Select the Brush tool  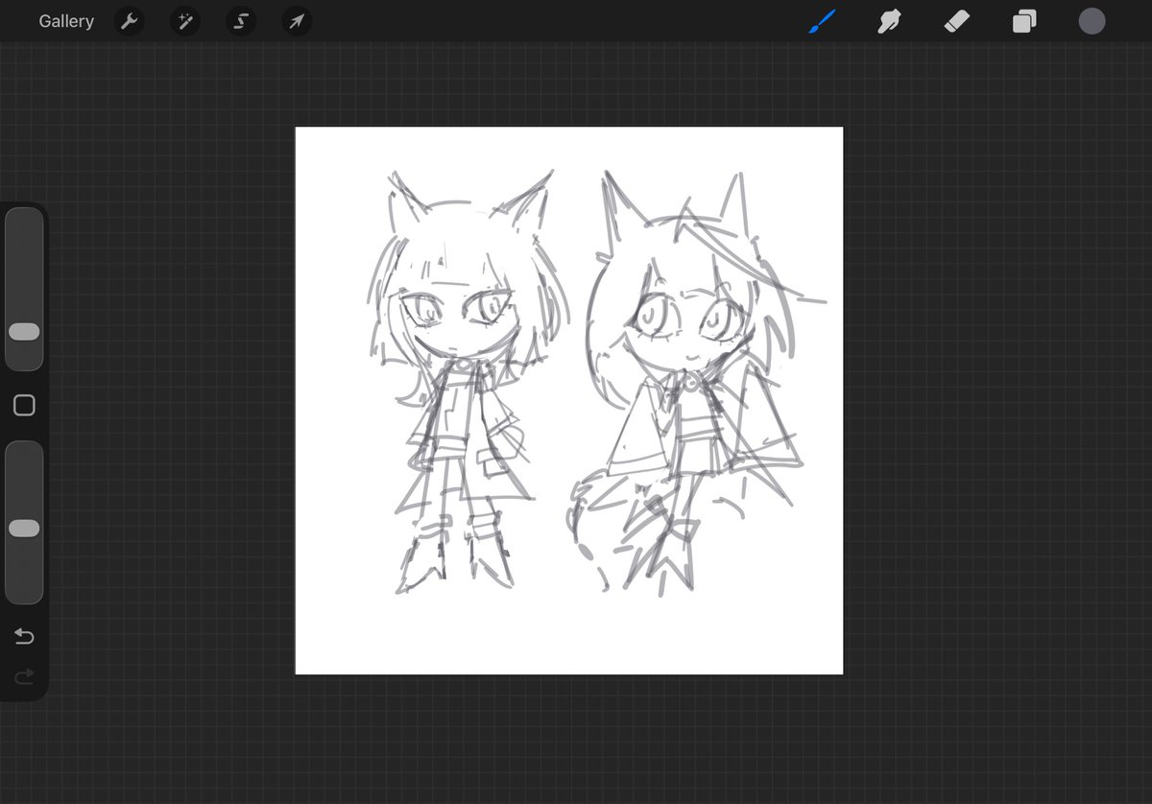pyautogui.click(x=823, y=21)
